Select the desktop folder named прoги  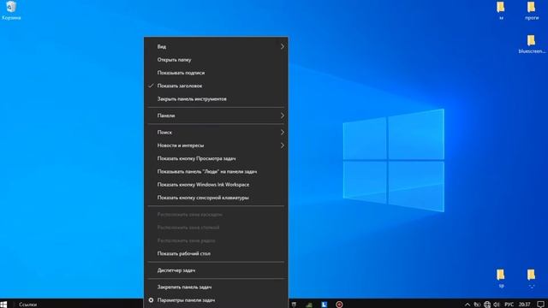click(531, 10)
